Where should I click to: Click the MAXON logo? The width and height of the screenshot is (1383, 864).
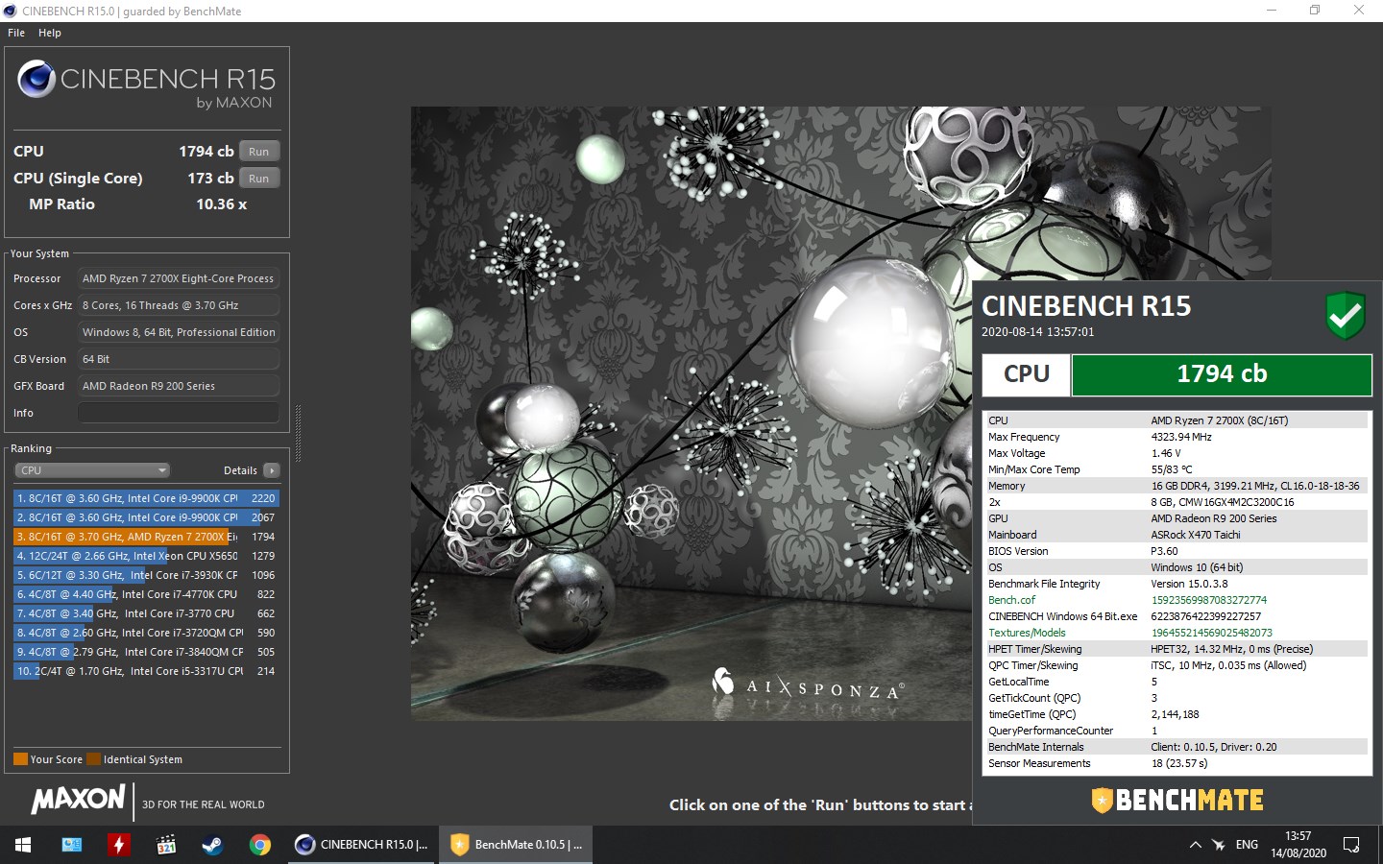(78, 800)
